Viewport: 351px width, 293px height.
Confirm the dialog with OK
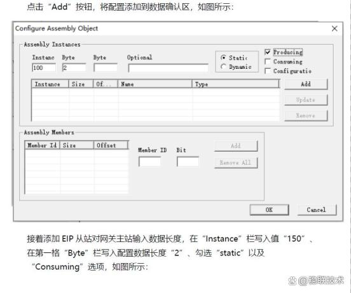tap(269, 210)
